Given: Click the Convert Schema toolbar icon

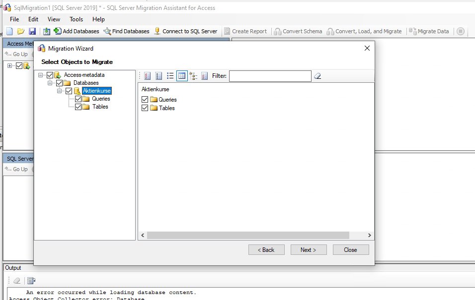Looking at the screenshot, I should click(278, 31).
